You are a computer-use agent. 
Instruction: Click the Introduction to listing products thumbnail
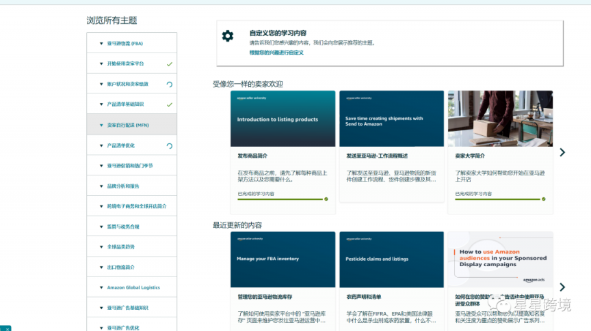click(283, 119)
